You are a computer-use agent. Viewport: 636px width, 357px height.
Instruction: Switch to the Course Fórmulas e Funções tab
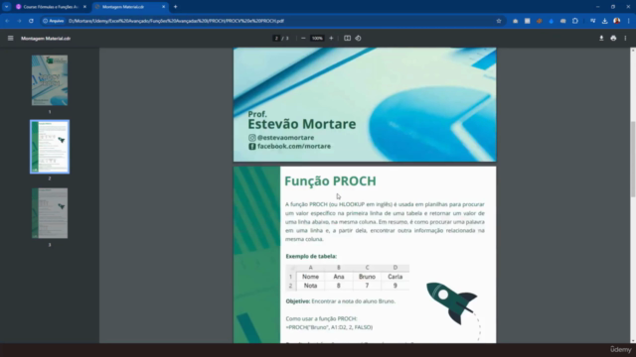tap(51, 7)
